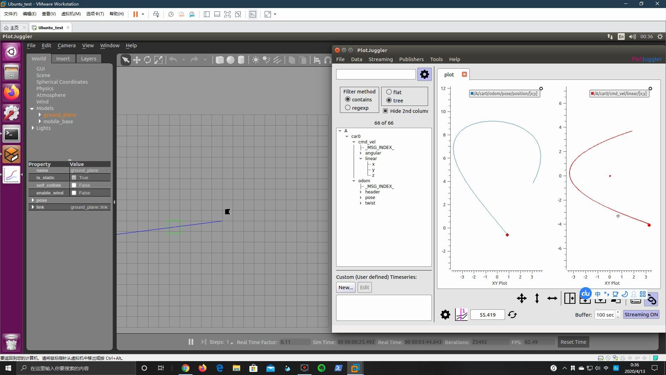Click the Chrome icon in Windows taskbar
The width and height of the screenshot is (666, 375).
tap(186, 368)
